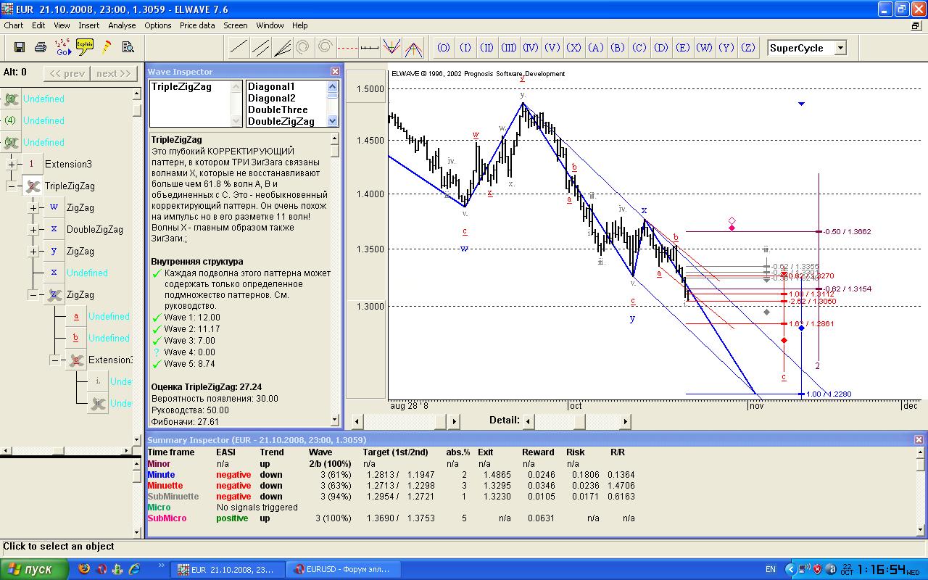Click the print preview magnifier icon
This screenshot has height=580, width=928.
[x=128, y=47]
